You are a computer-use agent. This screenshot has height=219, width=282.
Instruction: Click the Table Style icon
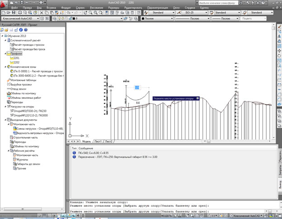pos(211,13)
